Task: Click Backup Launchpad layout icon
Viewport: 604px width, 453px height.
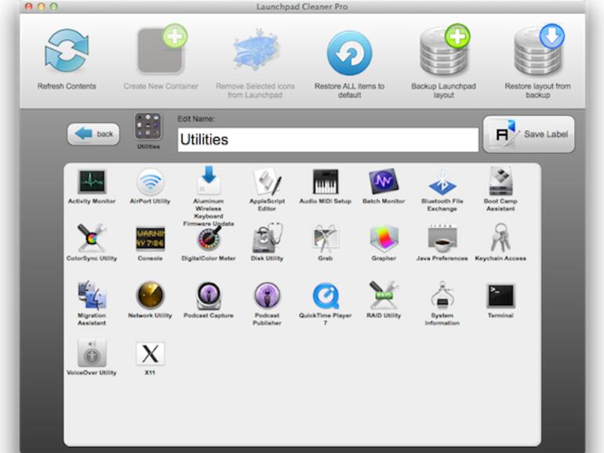Action: (445, 50)
